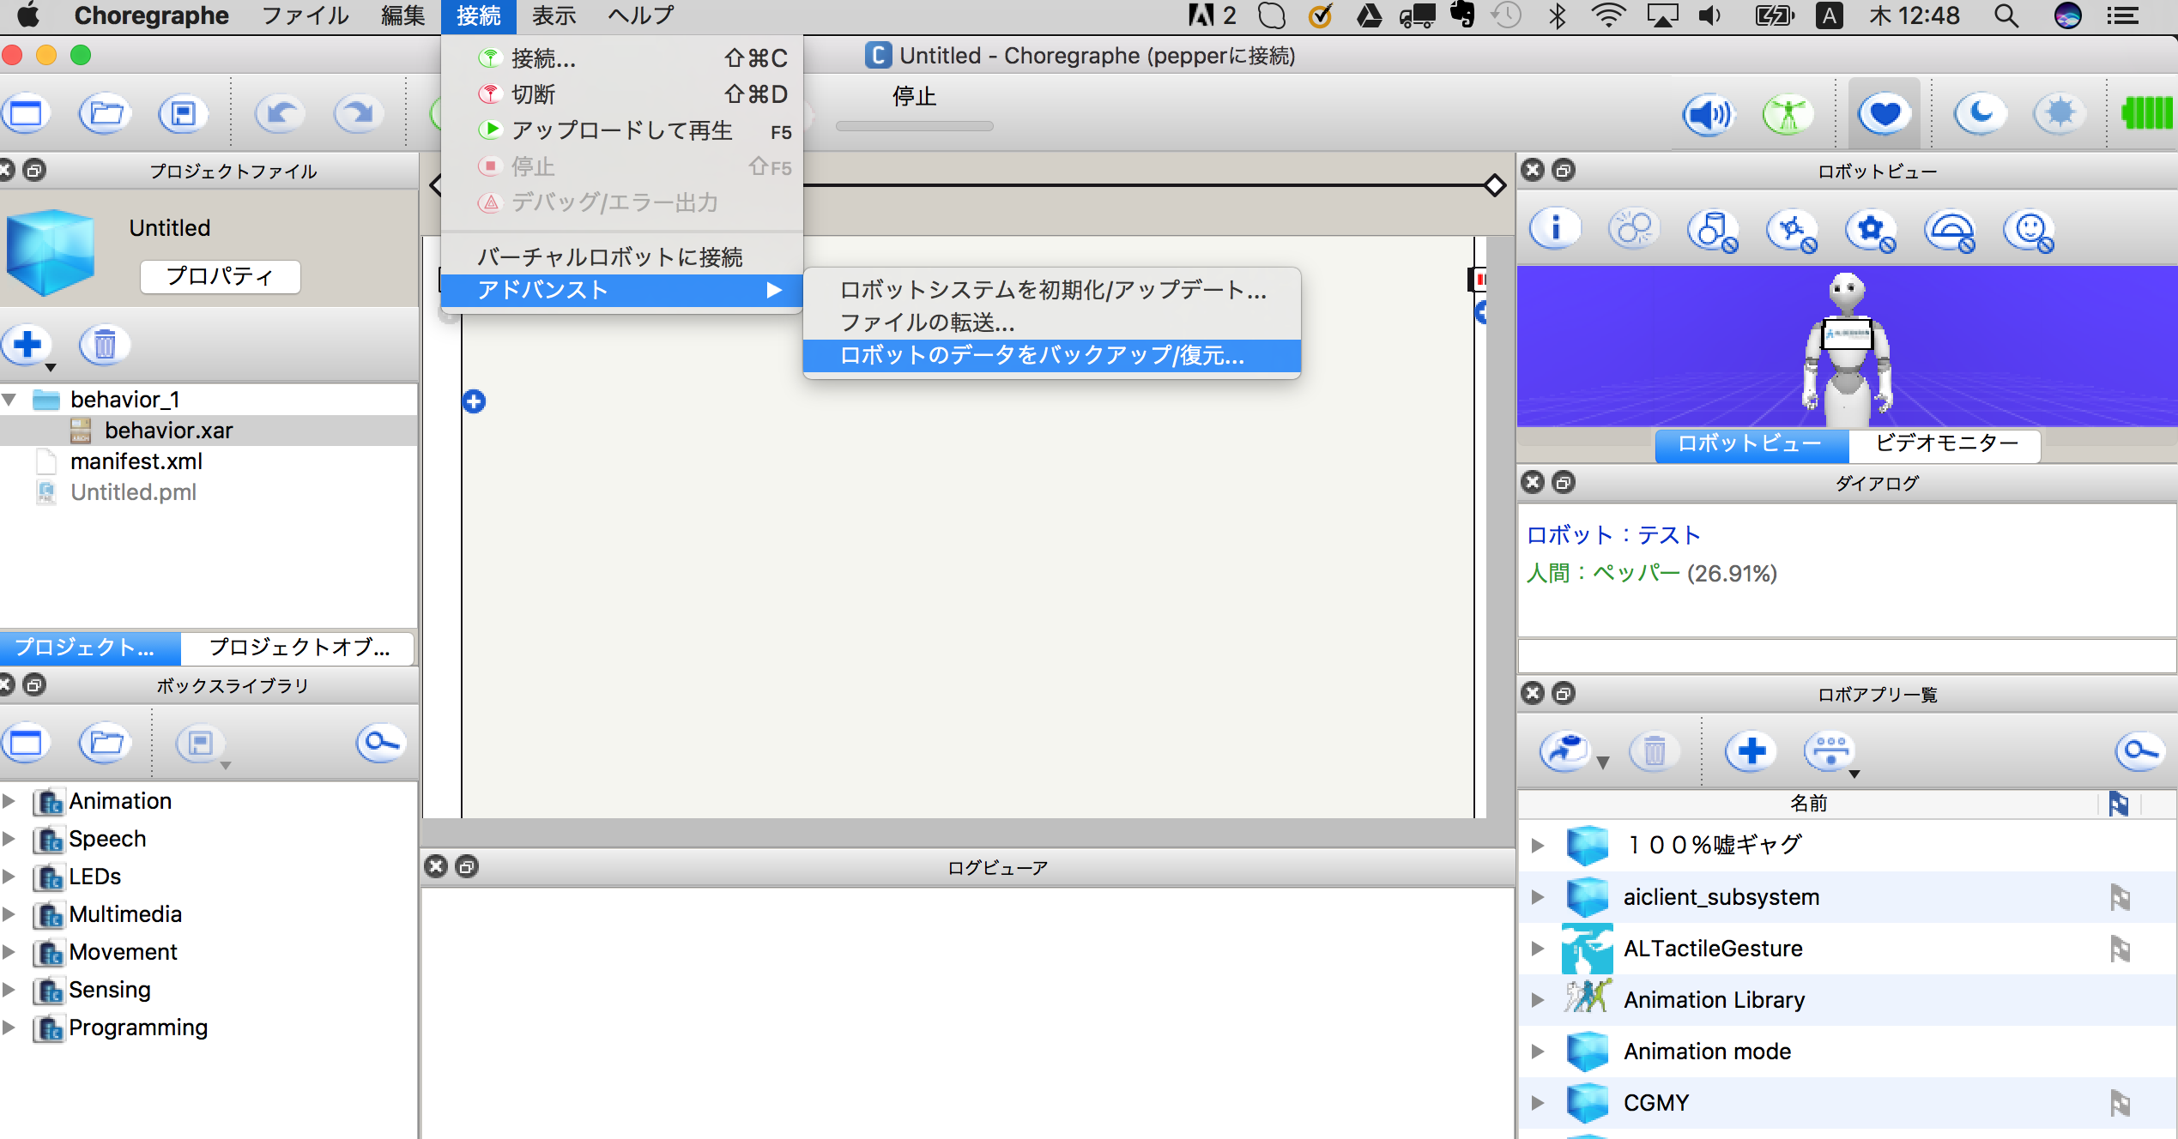This screenshot has width=2178, height=1139.
Task: Expand the １００%嘘ギャグ app row
Action: 1538,846
